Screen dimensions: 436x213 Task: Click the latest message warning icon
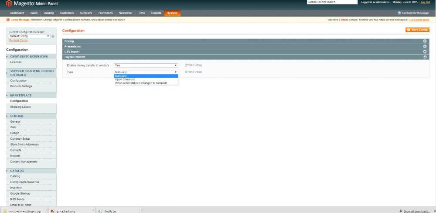pos(8,20)
